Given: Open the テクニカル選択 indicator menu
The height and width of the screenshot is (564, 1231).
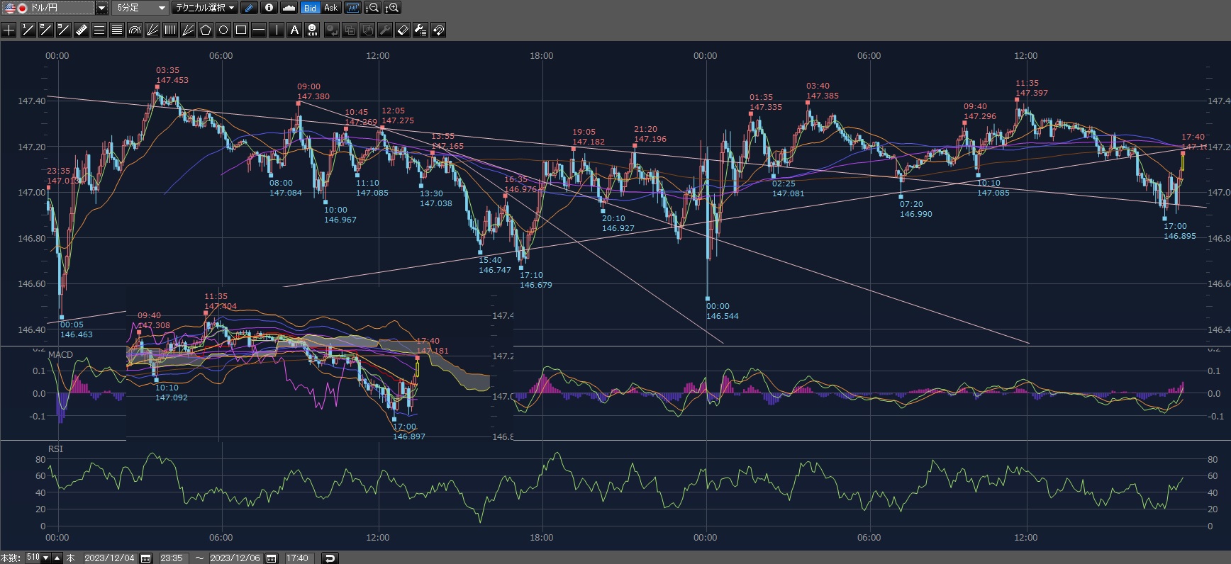Looking at the screenshot, I should (206, 8).
